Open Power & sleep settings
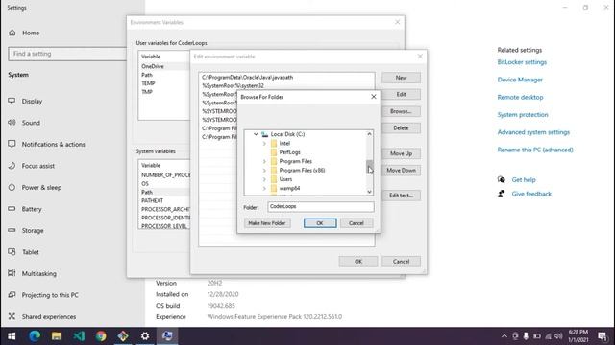Screen dimensions: 615x345 [41, 188]
